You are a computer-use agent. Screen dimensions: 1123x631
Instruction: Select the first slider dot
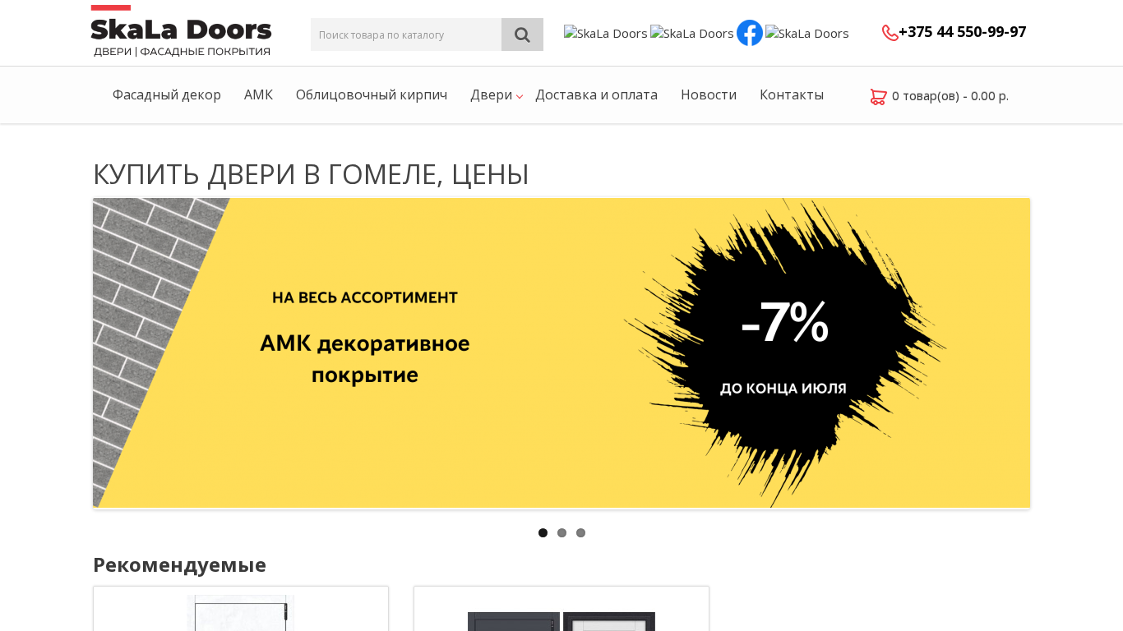[x=543, y=533]
